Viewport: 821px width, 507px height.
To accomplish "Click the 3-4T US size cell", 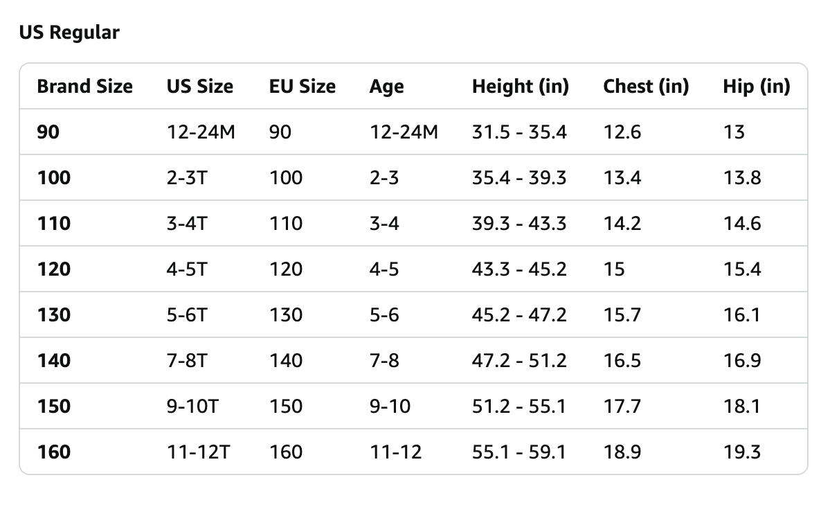I will tap(187, 224).
